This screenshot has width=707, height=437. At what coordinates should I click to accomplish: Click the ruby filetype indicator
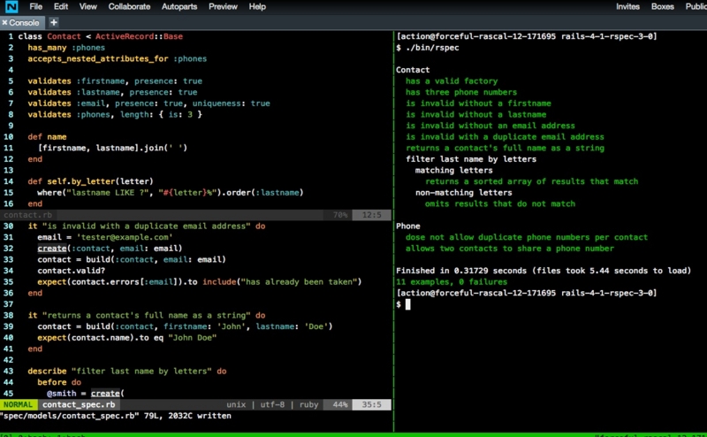[x=308, y=404]
